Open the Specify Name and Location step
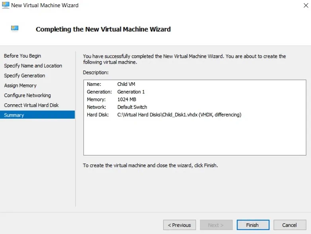This screenshot has width=311, height=234. [x=33, y=66]
